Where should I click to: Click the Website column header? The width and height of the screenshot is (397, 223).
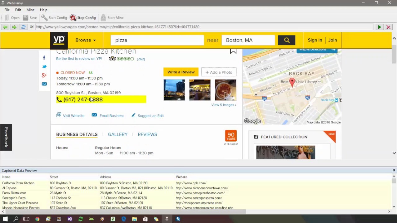coord(181,177)
